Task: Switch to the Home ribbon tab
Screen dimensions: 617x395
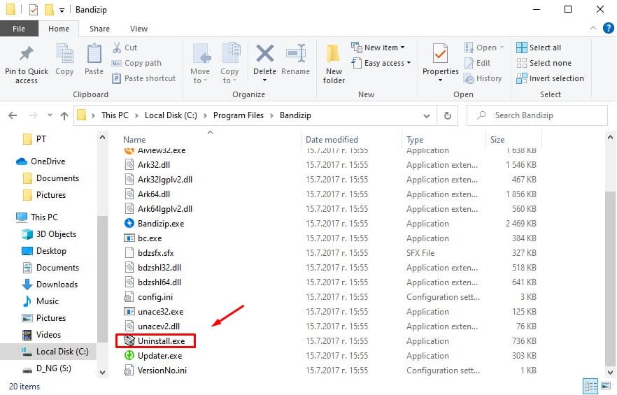Action: [x=59, y=29]
